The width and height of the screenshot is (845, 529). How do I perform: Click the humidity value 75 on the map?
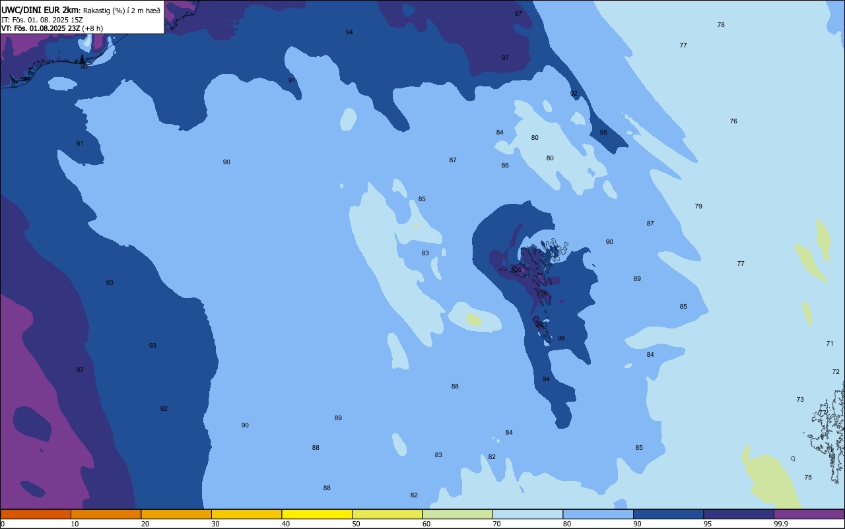click(x=808, y=478)
